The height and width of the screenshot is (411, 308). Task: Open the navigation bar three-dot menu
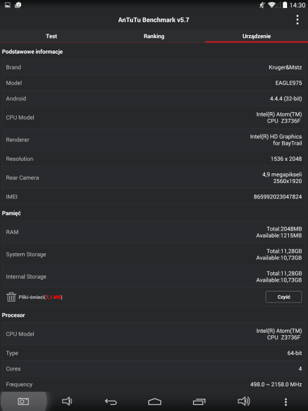pyautogui.click(x=286, y=402)
